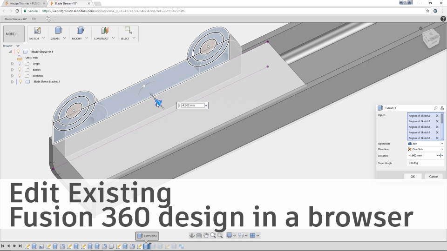This screenshot has width=447, height=251.
Task: Click the browser reload icon
Action: pyautogui.click(x=17, y=11)
